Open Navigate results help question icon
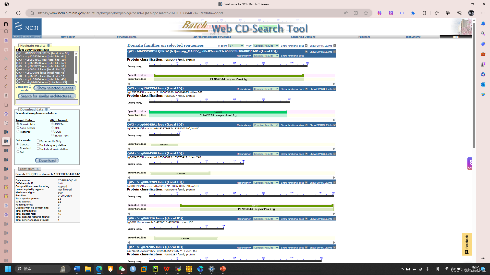The width and height of the screenshot is (490, 275). pos(48,46)
